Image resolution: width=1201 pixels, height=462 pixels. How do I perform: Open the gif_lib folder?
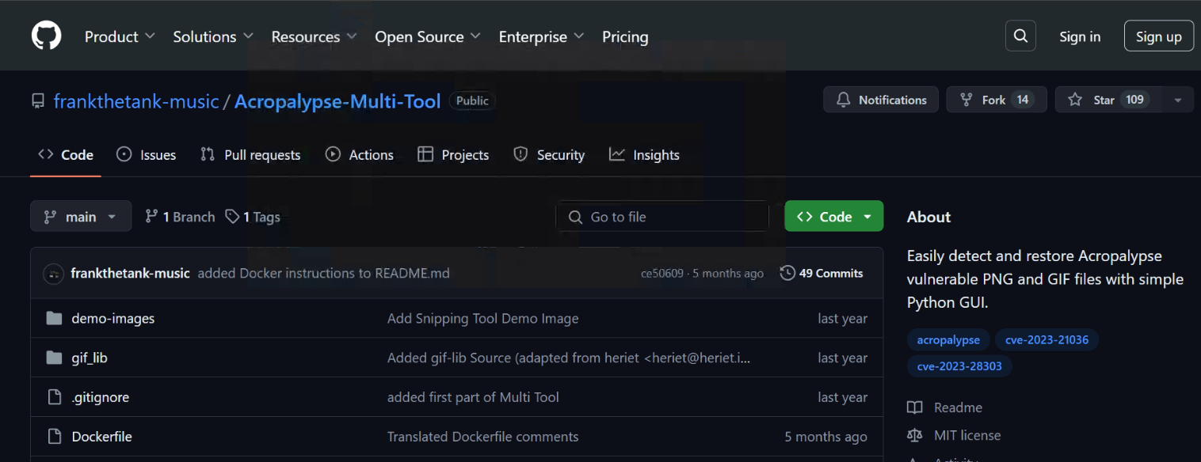click(x=90, y=358)
